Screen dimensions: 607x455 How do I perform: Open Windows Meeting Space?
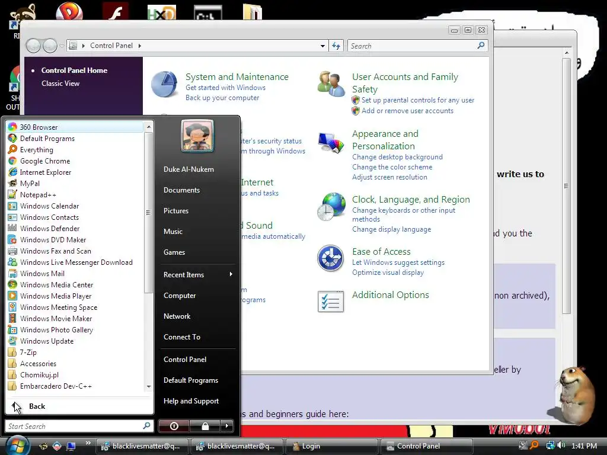click(x=74, y=307)
